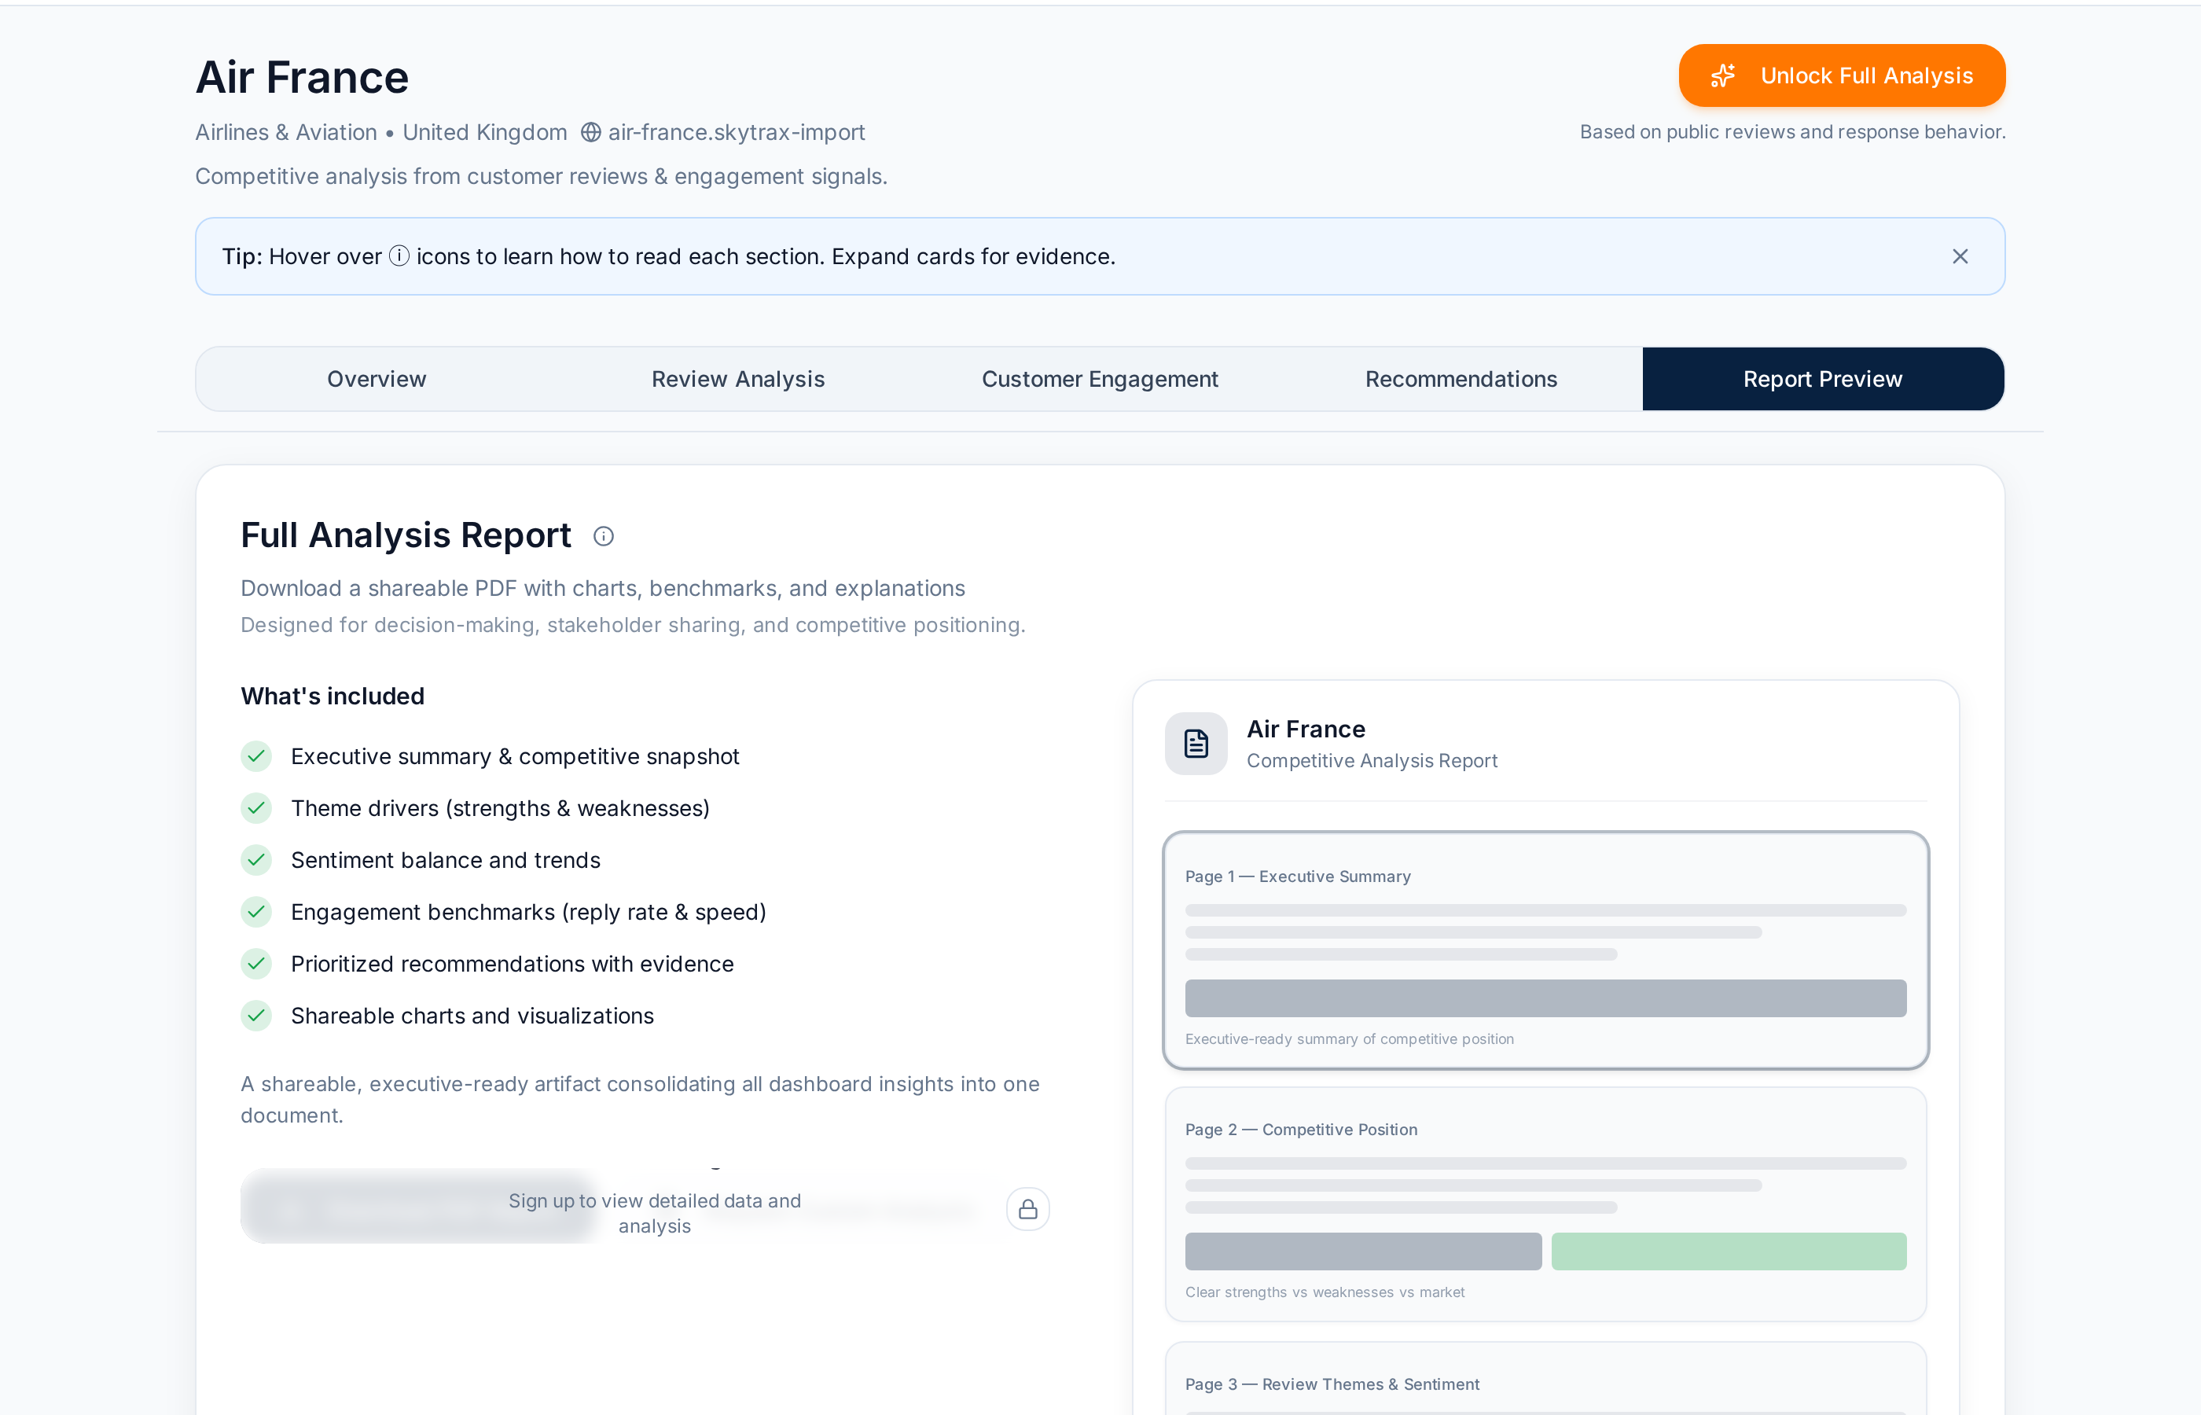
Task: Click 'Download a shareable PDF with charts' description
Action: pyautogui.click(x=603, y=588)
